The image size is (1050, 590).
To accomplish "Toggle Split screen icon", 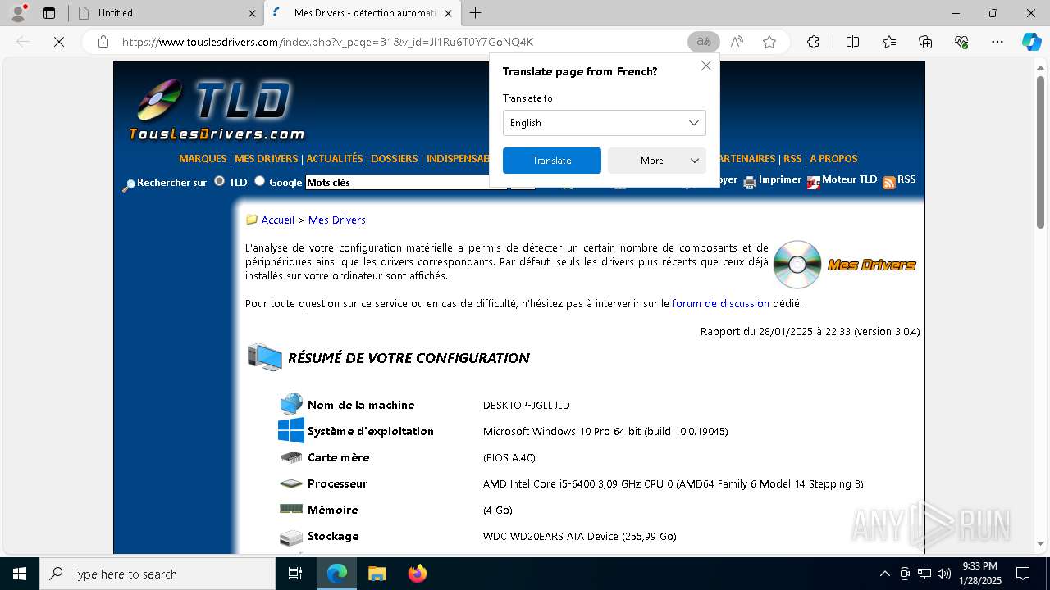I will click(x=852, y=42).
